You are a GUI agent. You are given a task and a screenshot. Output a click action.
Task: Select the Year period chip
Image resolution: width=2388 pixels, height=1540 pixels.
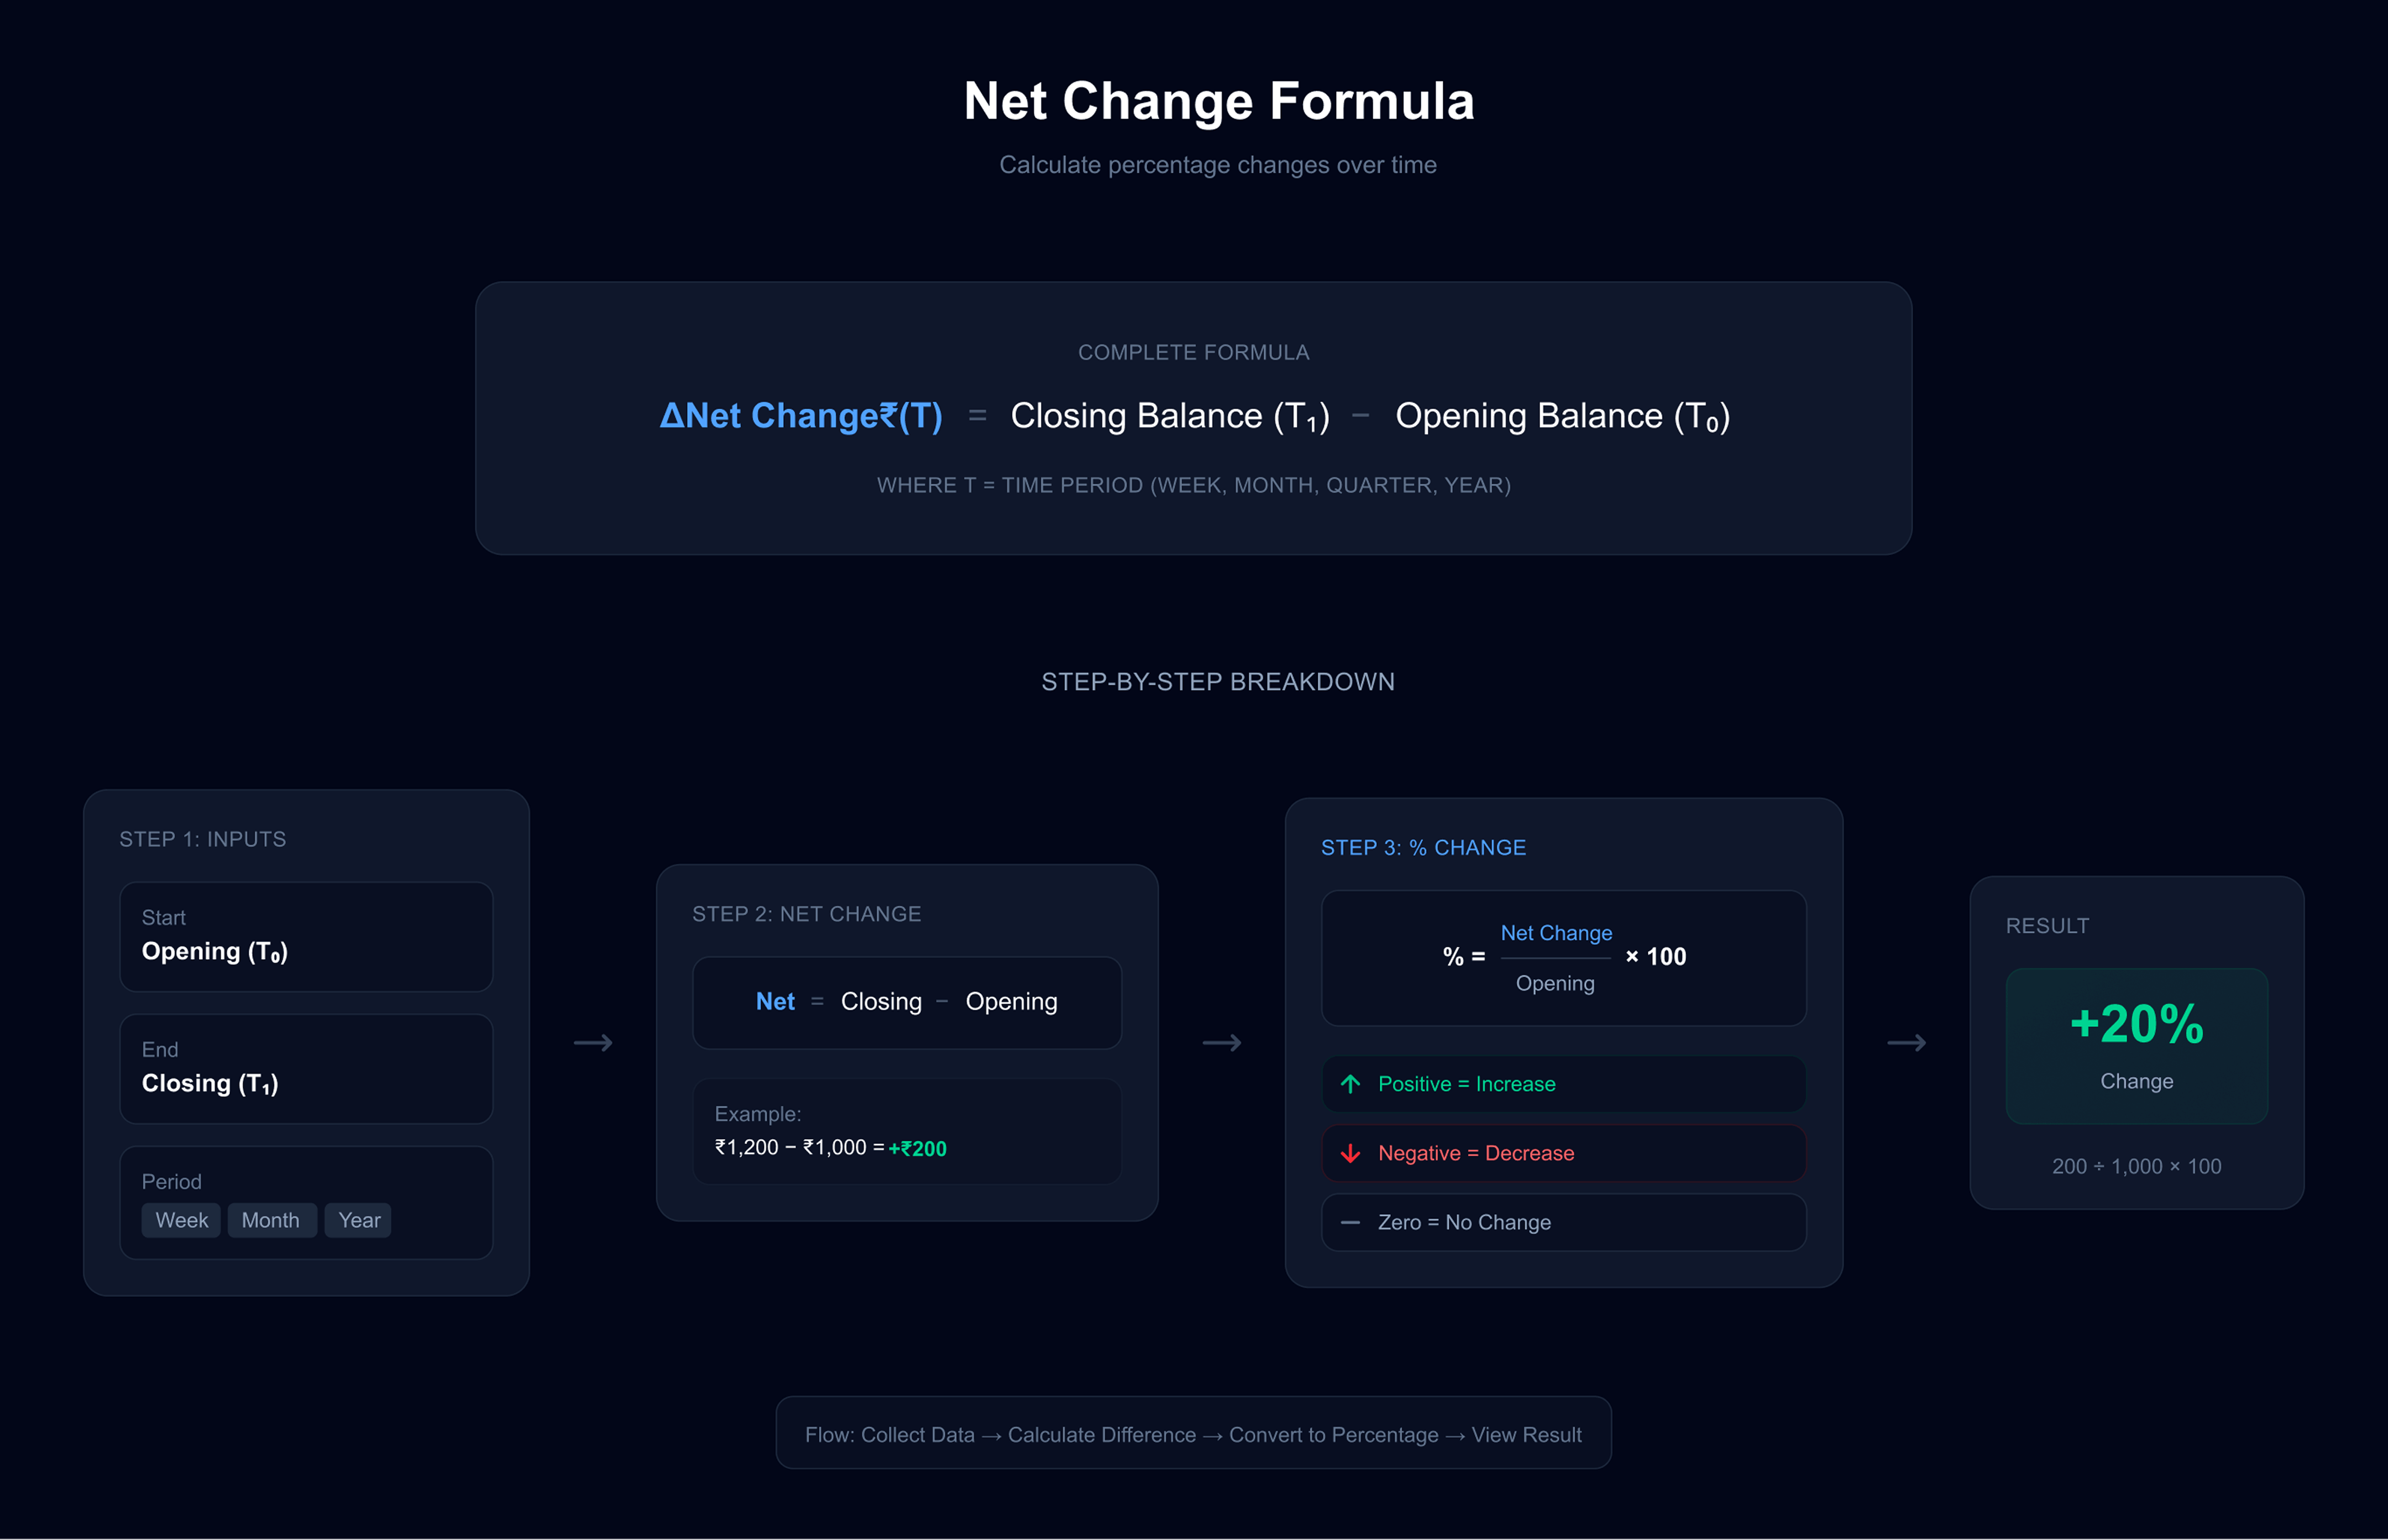(x=359, y=1220)
